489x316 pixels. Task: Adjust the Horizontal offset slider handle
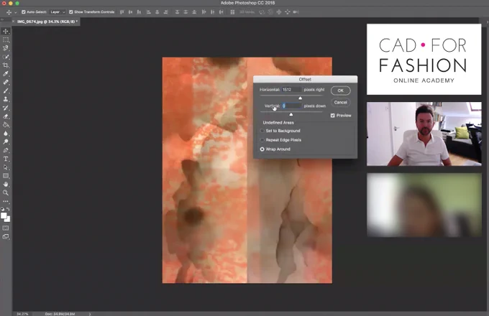tap(300, 98)
